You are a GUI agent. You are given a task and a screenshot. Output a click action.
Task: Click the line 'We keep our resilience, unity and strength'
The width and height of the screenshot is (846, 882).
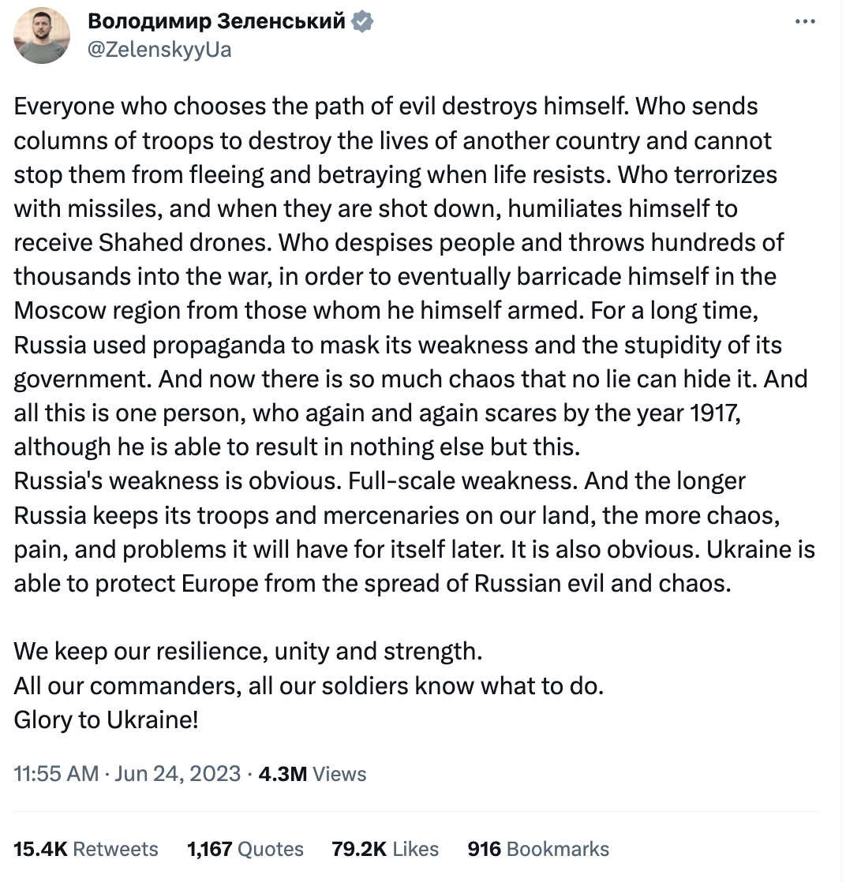[249, 652]
